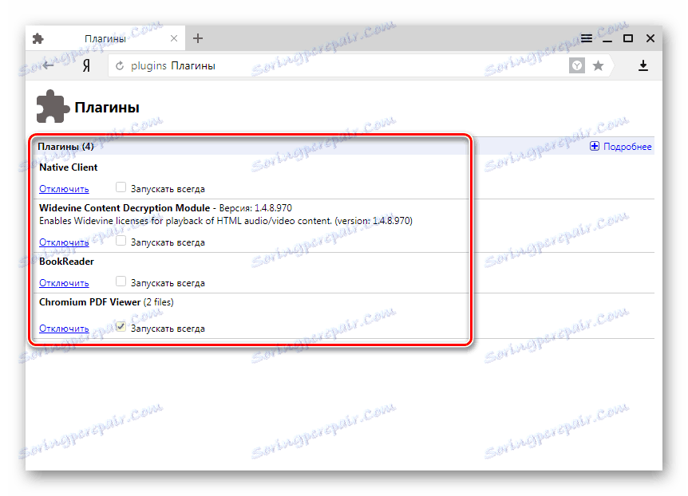Bookmark this page with the star
This screenshot has height=496, width=688.
tap(598, 65)
